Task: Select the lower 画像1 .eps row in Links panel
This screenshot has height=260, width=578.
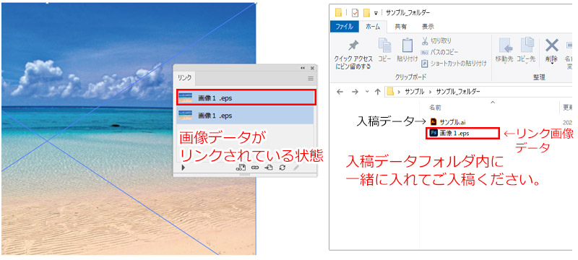Action: pyautogui.click(x=245, y=116)
